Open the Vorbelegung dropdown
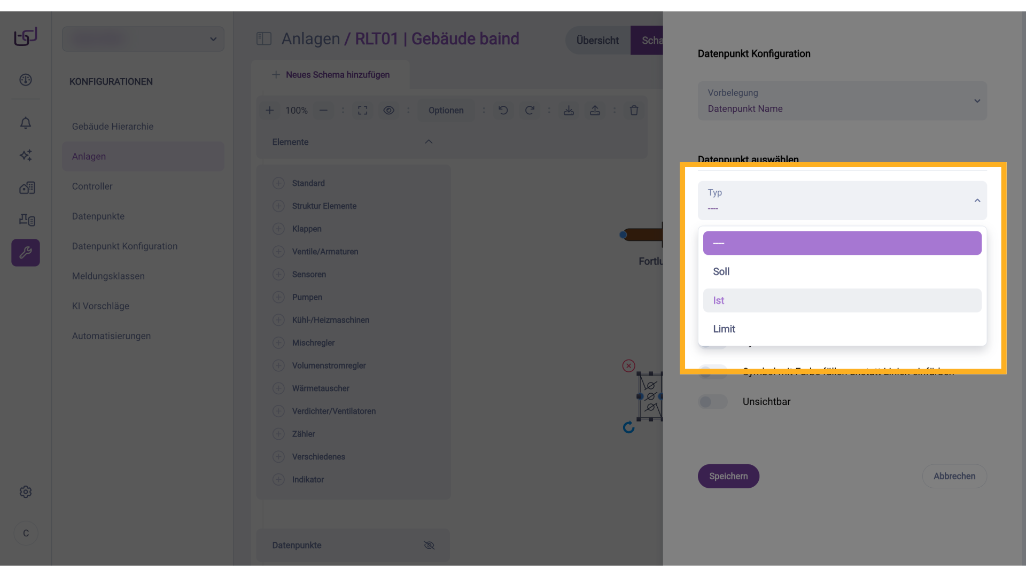The image size is (1026, 577). tap(842, 101)
